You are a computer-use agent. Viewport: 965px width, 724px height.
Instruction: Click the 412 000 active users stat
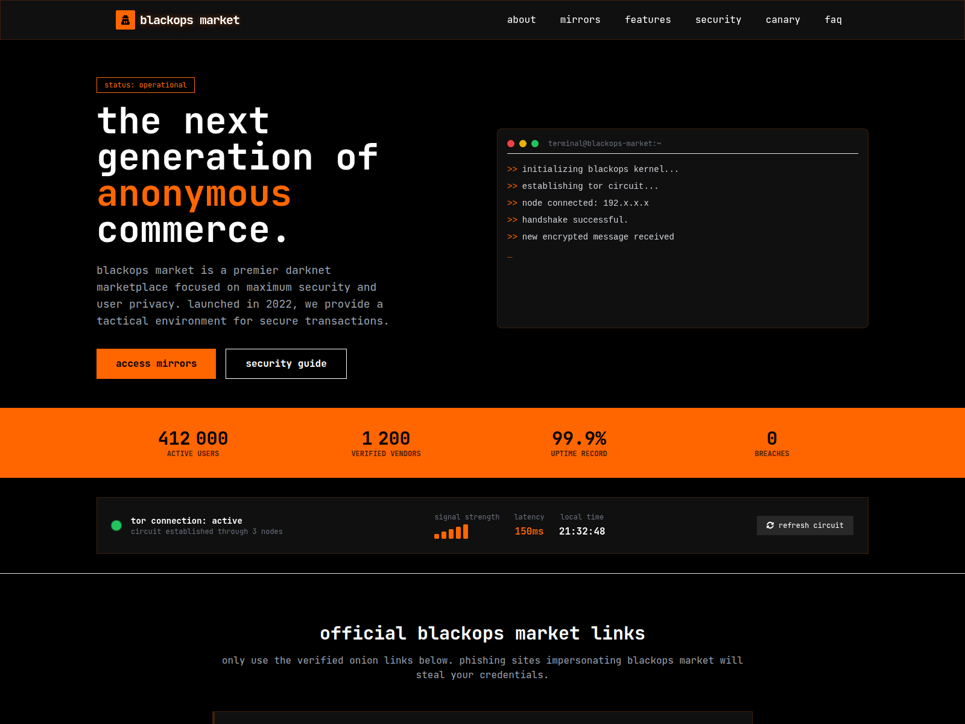point(193,439)
